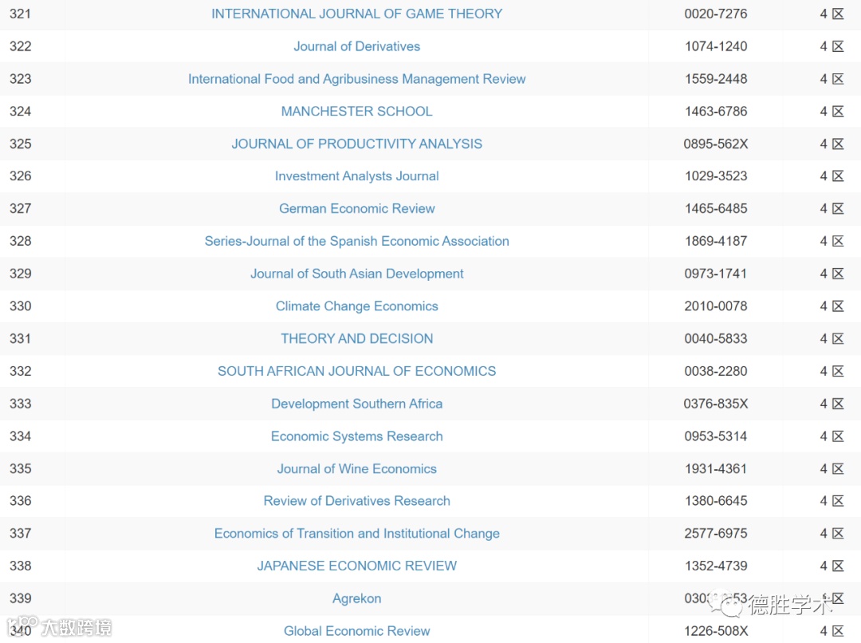Image resolution: width=861 pixels, height=643 pixels.
Task: Open Series-Journal of the Spanish Economic Association
Action: tap(357, 241)
